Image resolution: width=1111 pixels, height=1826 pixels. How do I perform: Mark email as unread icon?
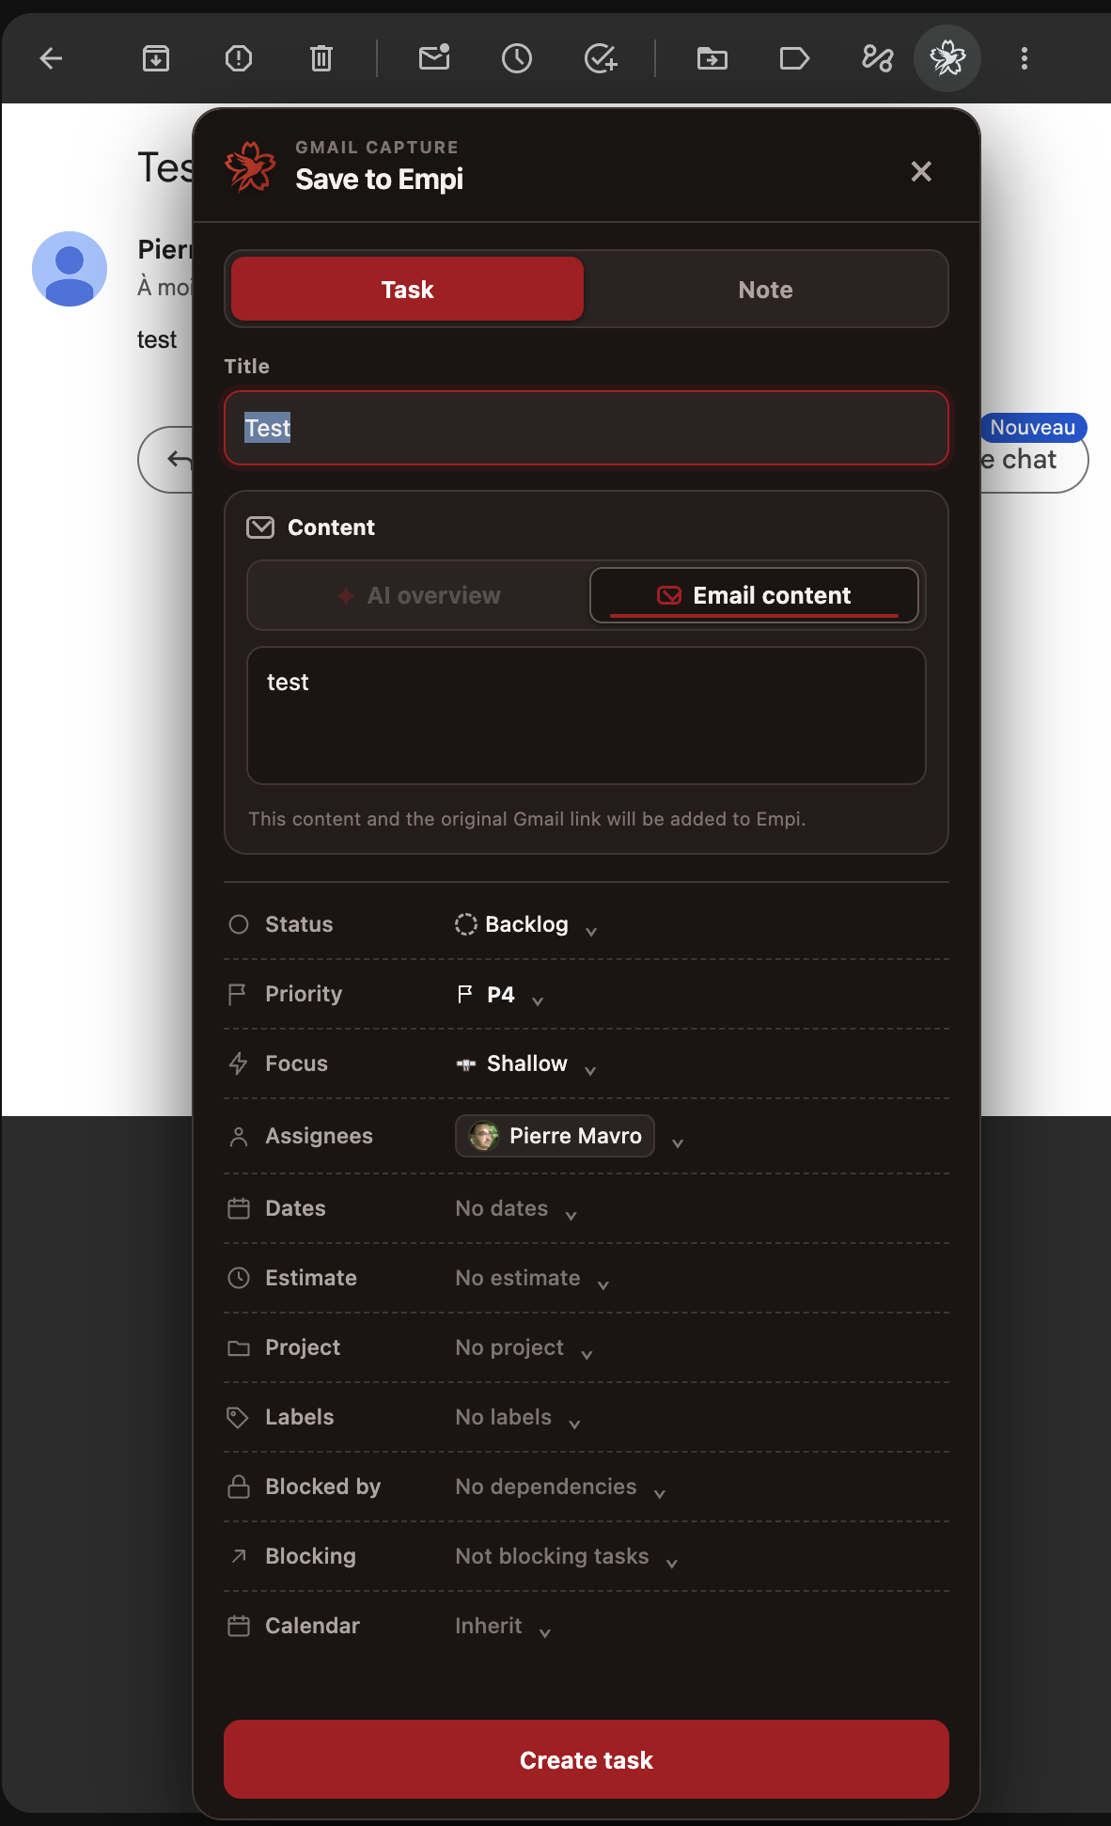pyautogui.click(x=434, y=58)
